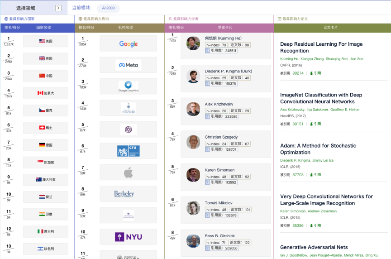This screenshot has height=259, width=391.
Task: Open scholar name Christian Szegedy
Action: (x=221, y=137)
